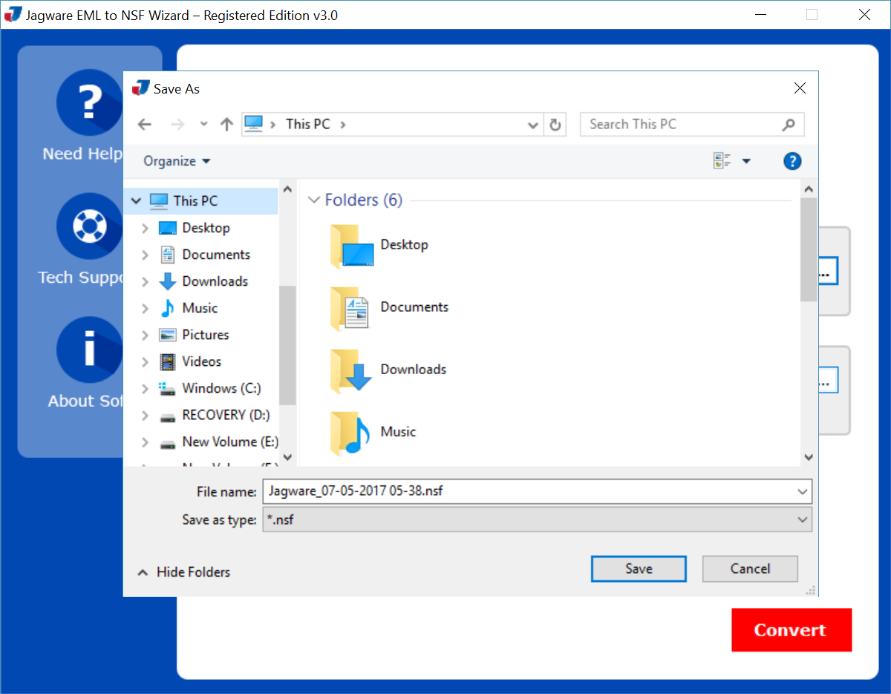The image size is (891, 694).
Task: Click Save in the Save As dialog
Action: (x=639, y=569)
